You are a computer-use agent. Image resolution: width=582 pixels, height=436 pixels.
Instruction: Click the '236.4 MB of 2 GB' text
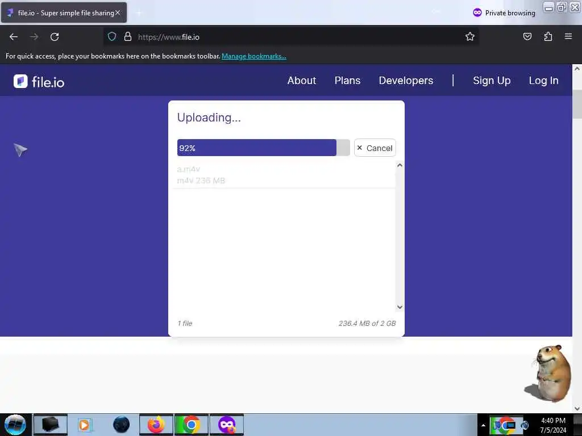tap(367, 323)
